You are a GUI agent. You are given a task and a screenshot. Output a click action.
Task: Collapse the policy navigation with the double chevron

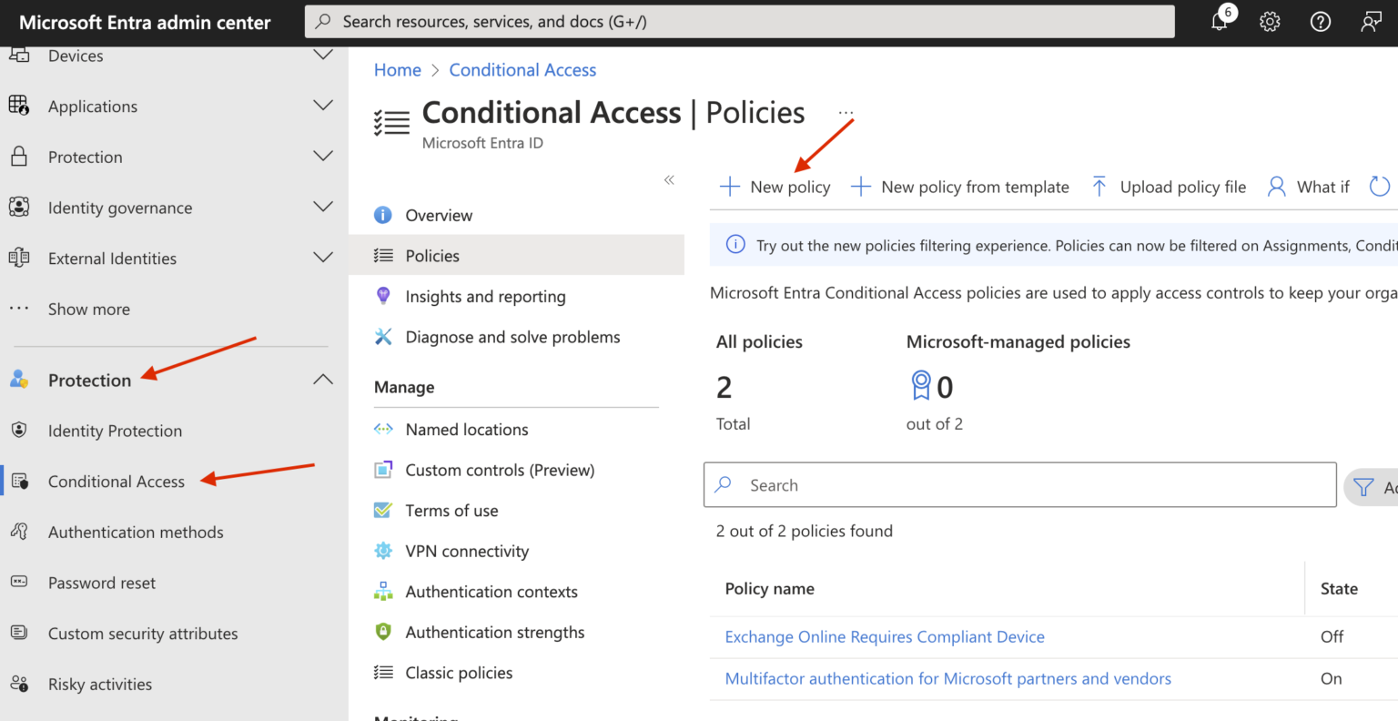(x=669, y=180)
